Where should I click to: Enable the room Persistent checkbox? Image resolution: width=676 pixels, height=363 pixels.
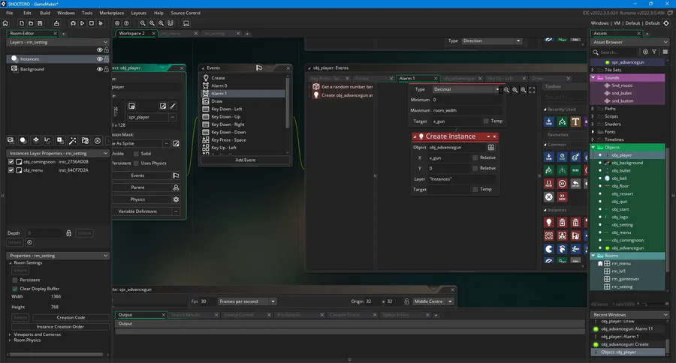point(15,280)
